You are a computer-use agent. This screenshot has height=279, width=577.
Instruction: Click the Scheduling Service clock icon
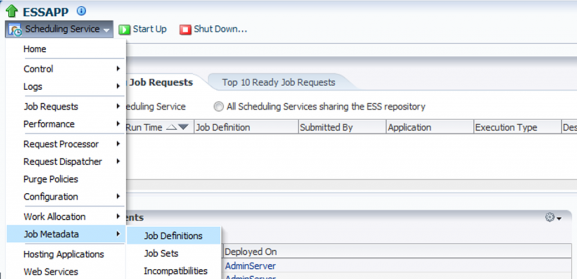point(15,30)
